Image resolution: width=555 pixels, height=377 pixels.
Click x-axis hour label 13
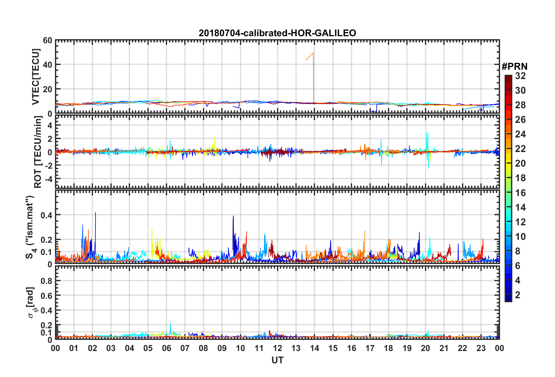296,348
